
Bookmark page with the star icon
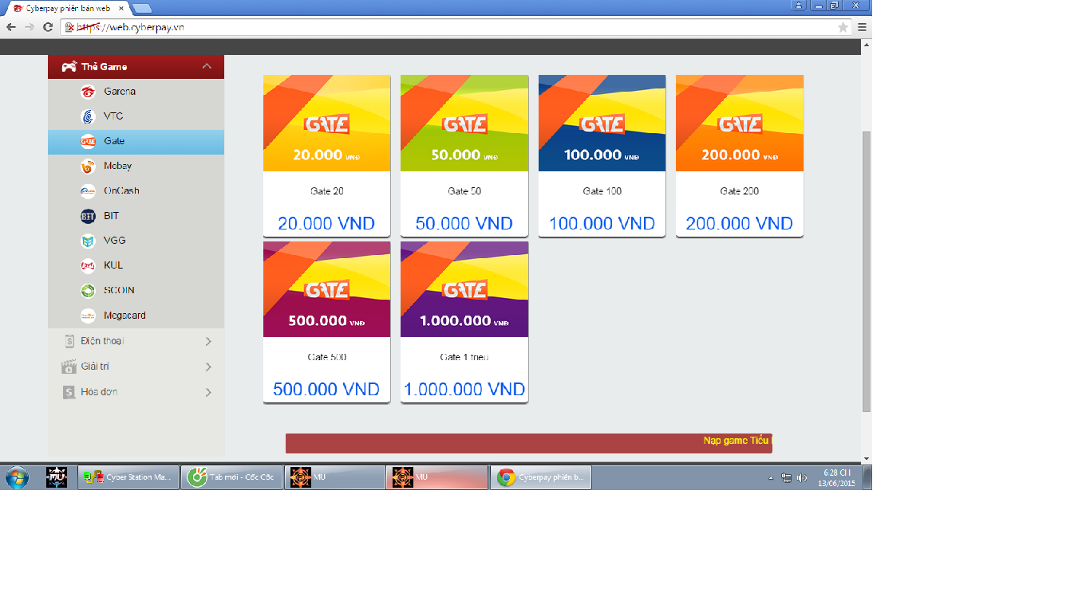[x=843, y=27]
